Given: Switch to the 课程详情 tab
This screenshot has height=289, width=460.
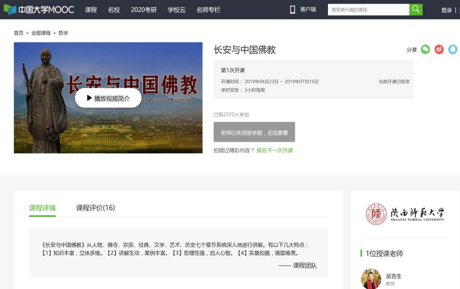Looking at the screenshot, I should pyautogui.click(x=42, y=208).
